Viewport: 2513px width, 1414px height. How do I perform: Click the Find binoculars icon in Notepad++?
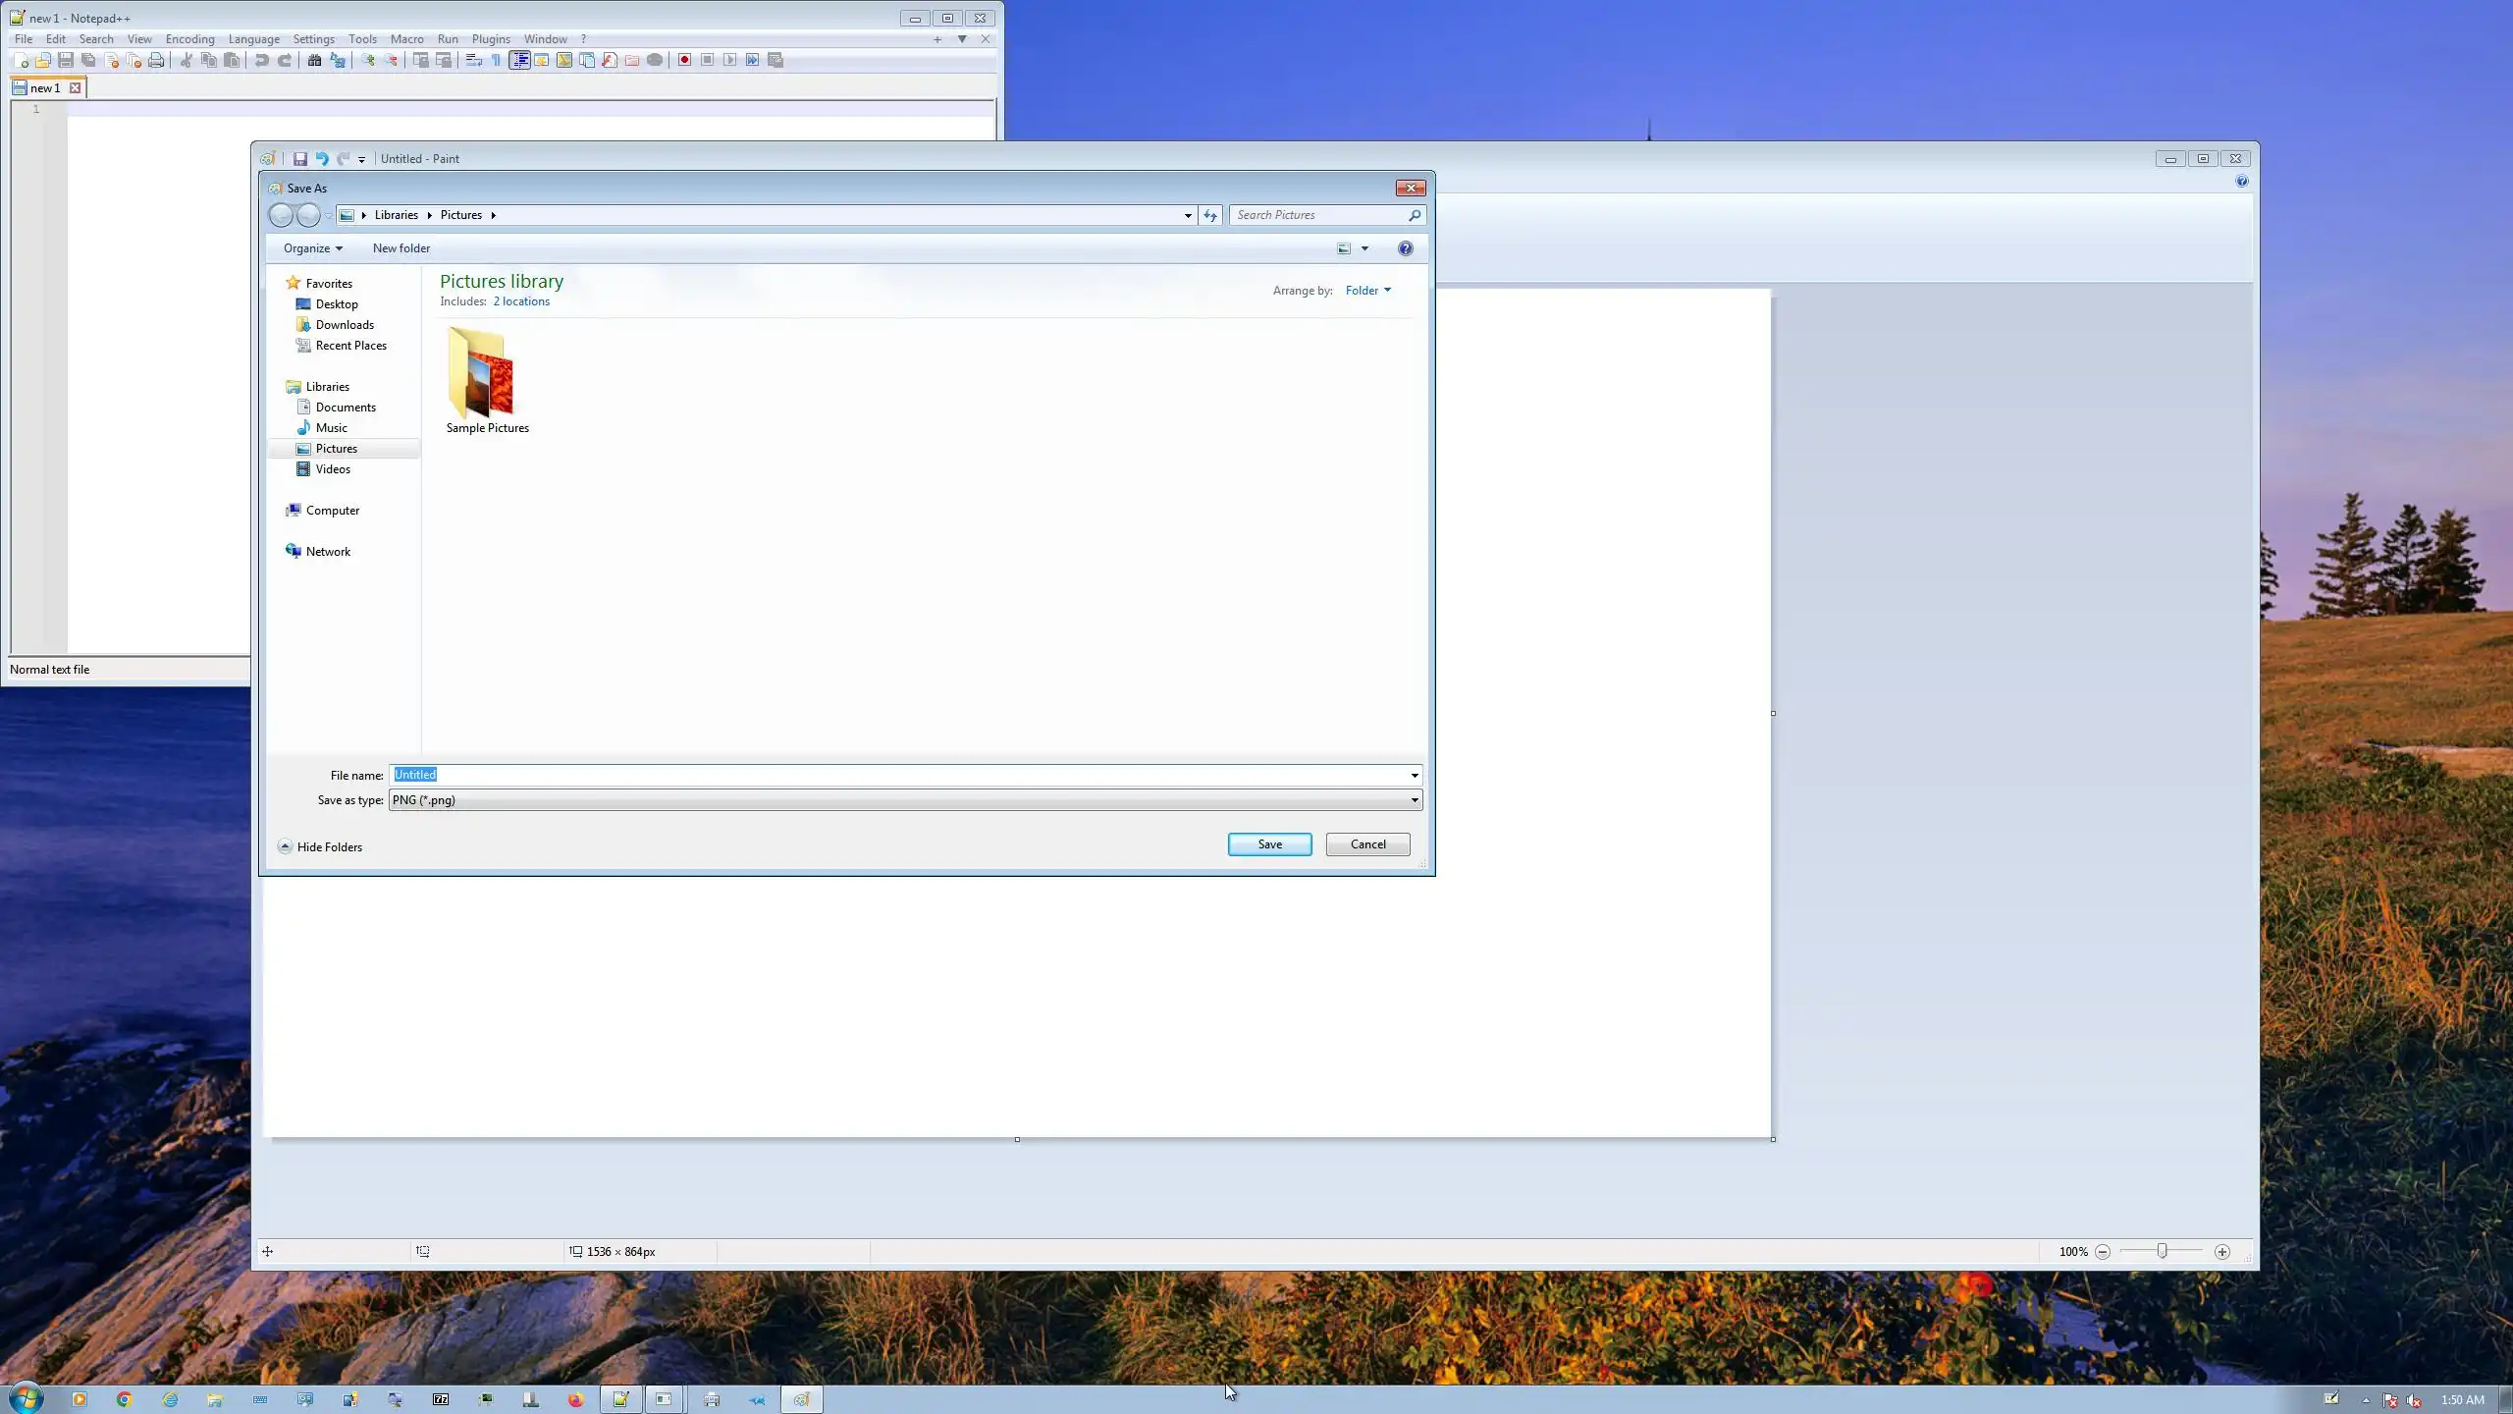point(314,60)
